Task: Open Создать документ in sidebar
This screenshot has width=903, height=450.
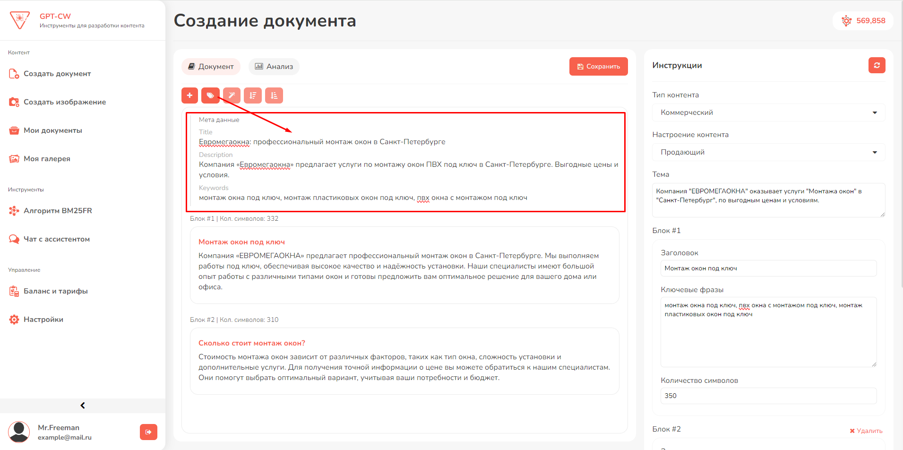Action: coord(57,74)
